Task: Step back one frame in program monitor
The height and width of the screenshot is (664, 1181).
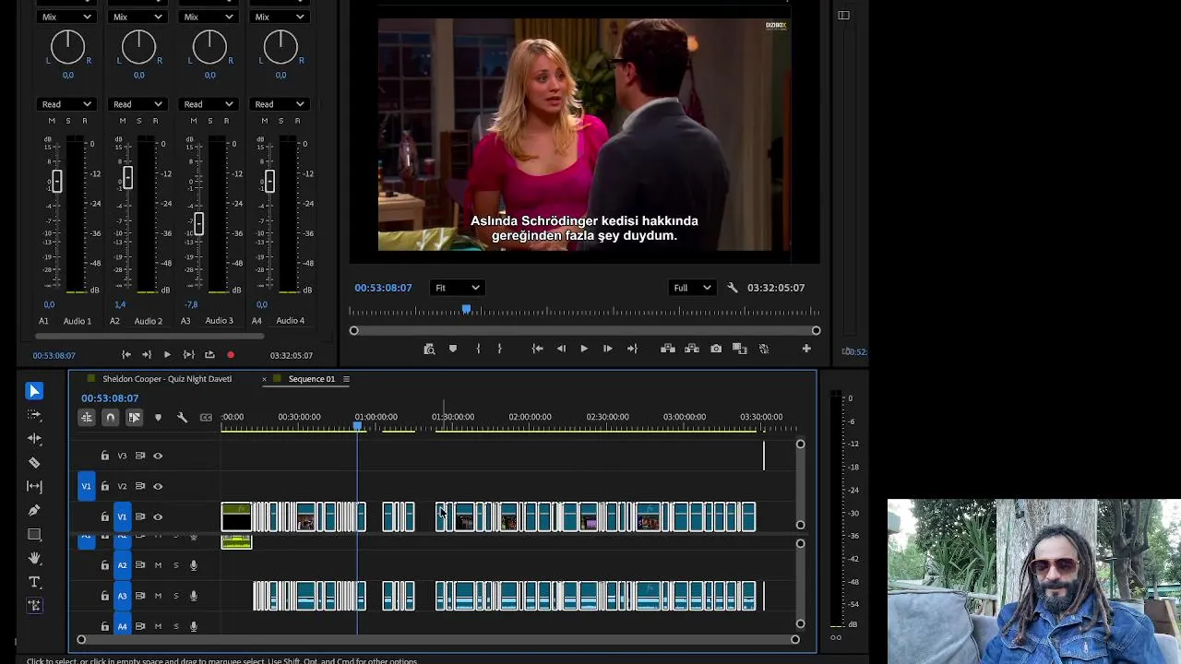Action: [561, 349]
